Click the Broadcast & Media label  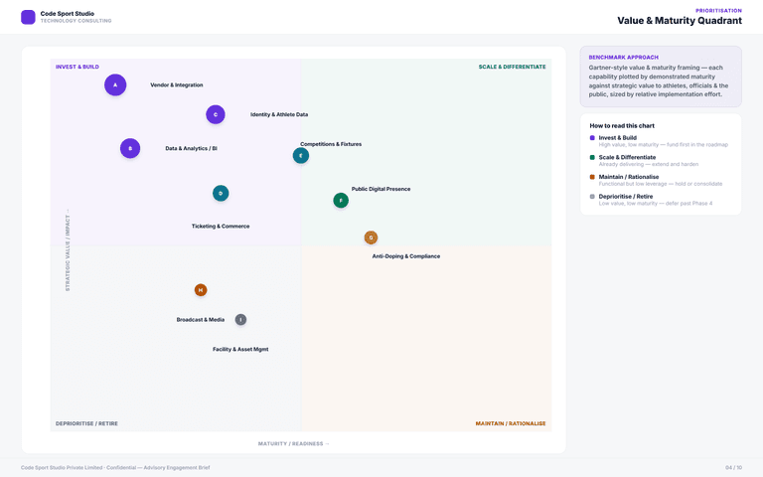point(201,320)
